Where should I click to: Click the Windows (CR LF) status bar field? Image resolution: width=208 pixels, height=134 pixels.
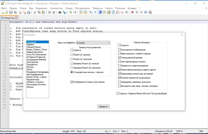pos(164,131)
